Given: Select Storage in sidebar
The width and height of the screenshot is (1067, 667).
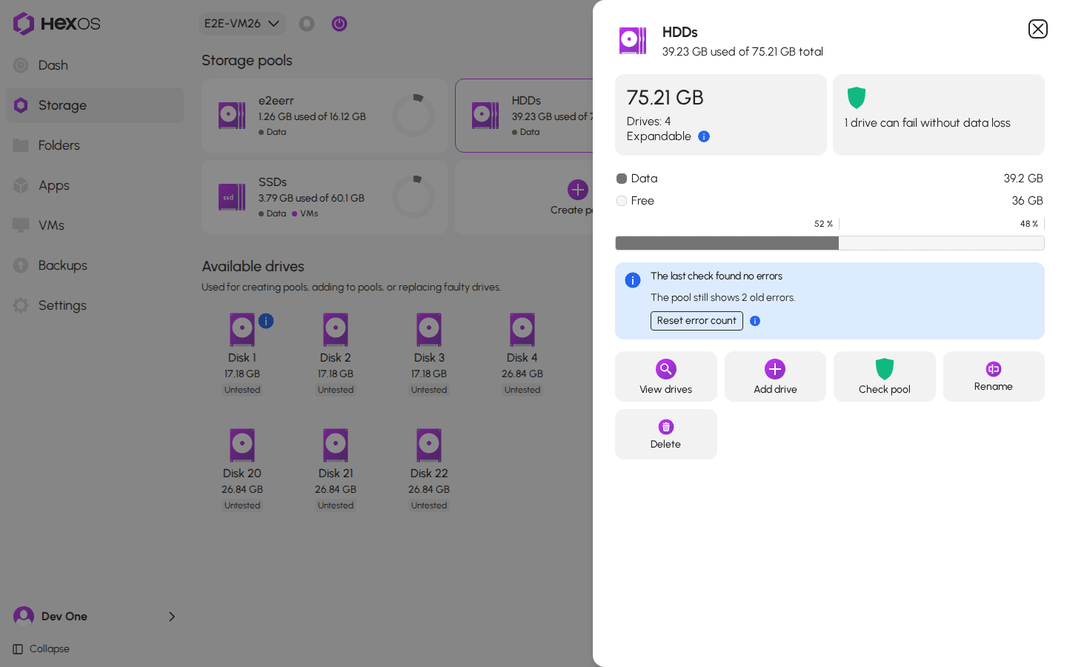Looking at the screenshot, I should (x=95, y=105).
